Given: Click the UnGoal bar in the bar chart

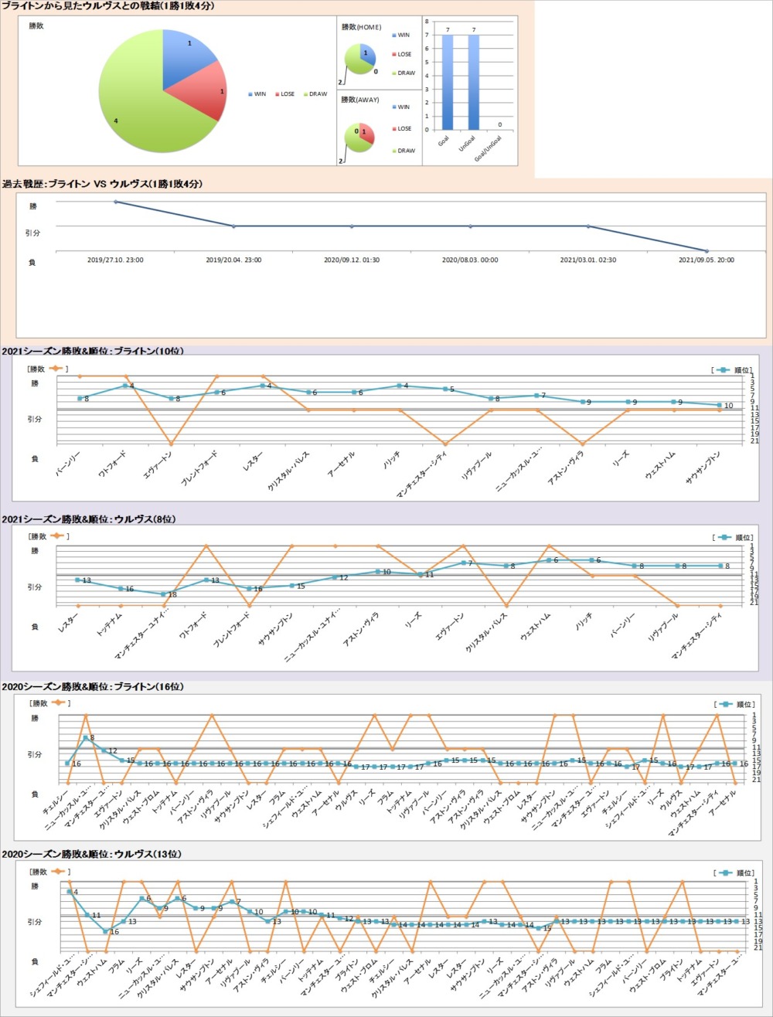Looking at the screenshot, I should point(474,82).
